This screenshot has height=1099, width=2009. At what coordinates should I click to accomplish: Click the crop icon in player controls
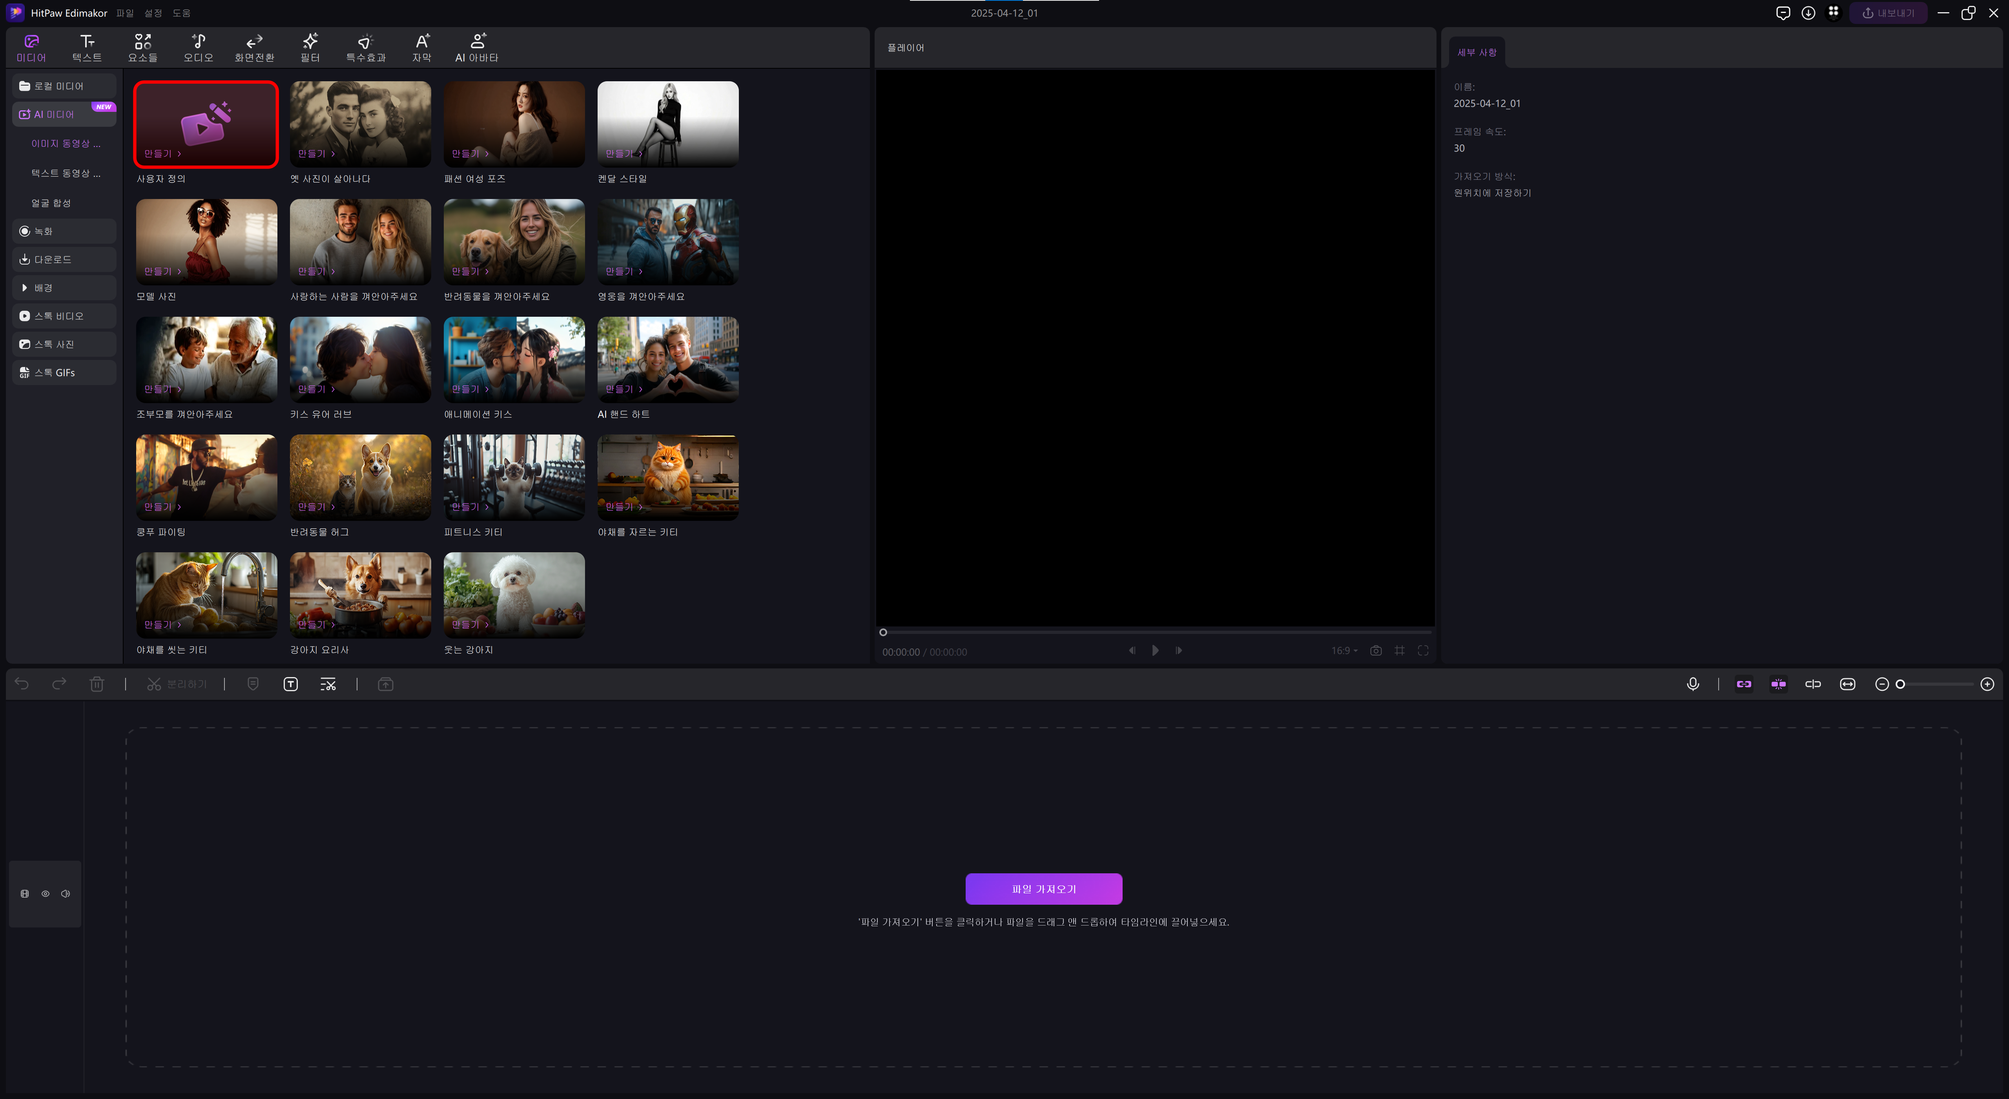[1400, 650]
